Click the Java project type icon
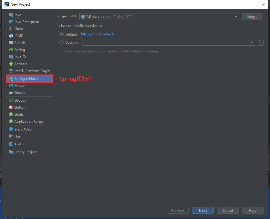The image size is (270, 219). tap(11, 15)
